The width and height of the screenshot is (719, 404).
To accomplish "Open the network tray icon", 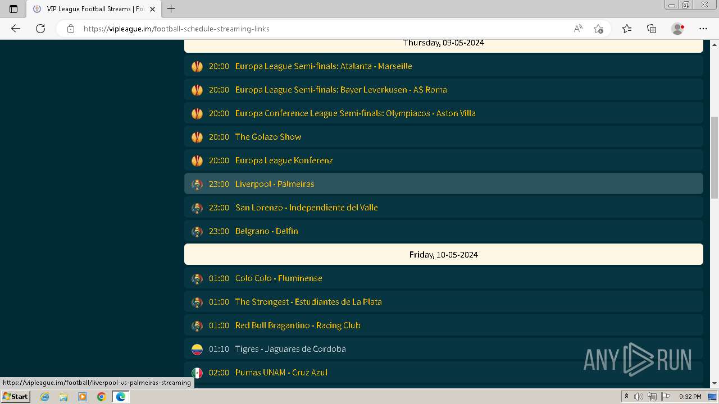I will 652,397.
